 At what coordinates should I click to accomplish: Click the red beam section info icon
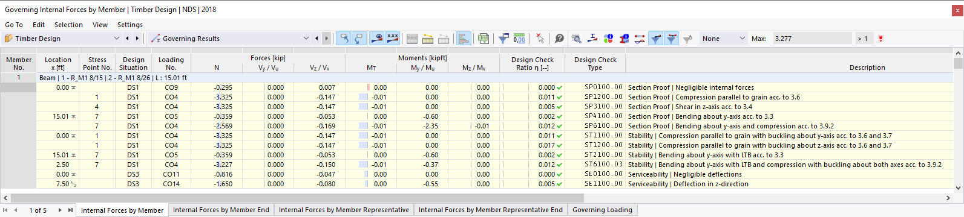624,39
